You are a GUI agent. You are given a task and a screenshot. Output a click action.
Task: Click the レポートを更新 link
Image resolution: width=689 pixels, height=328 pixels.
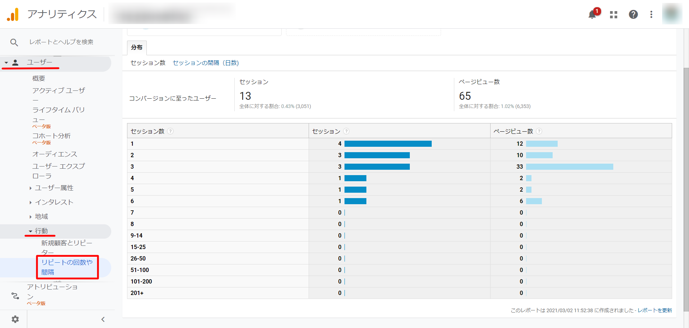(x=655, y=310)
